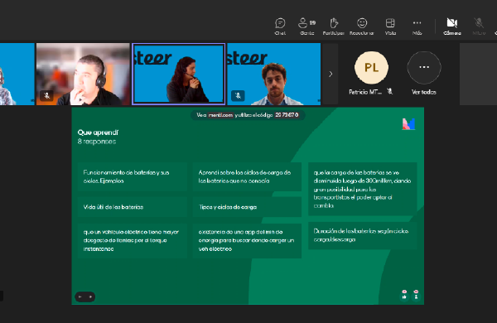Show the participants list with 19 people
Viewport: 497px width, 323px height.
pyautogui.click(x=306, y=27)
